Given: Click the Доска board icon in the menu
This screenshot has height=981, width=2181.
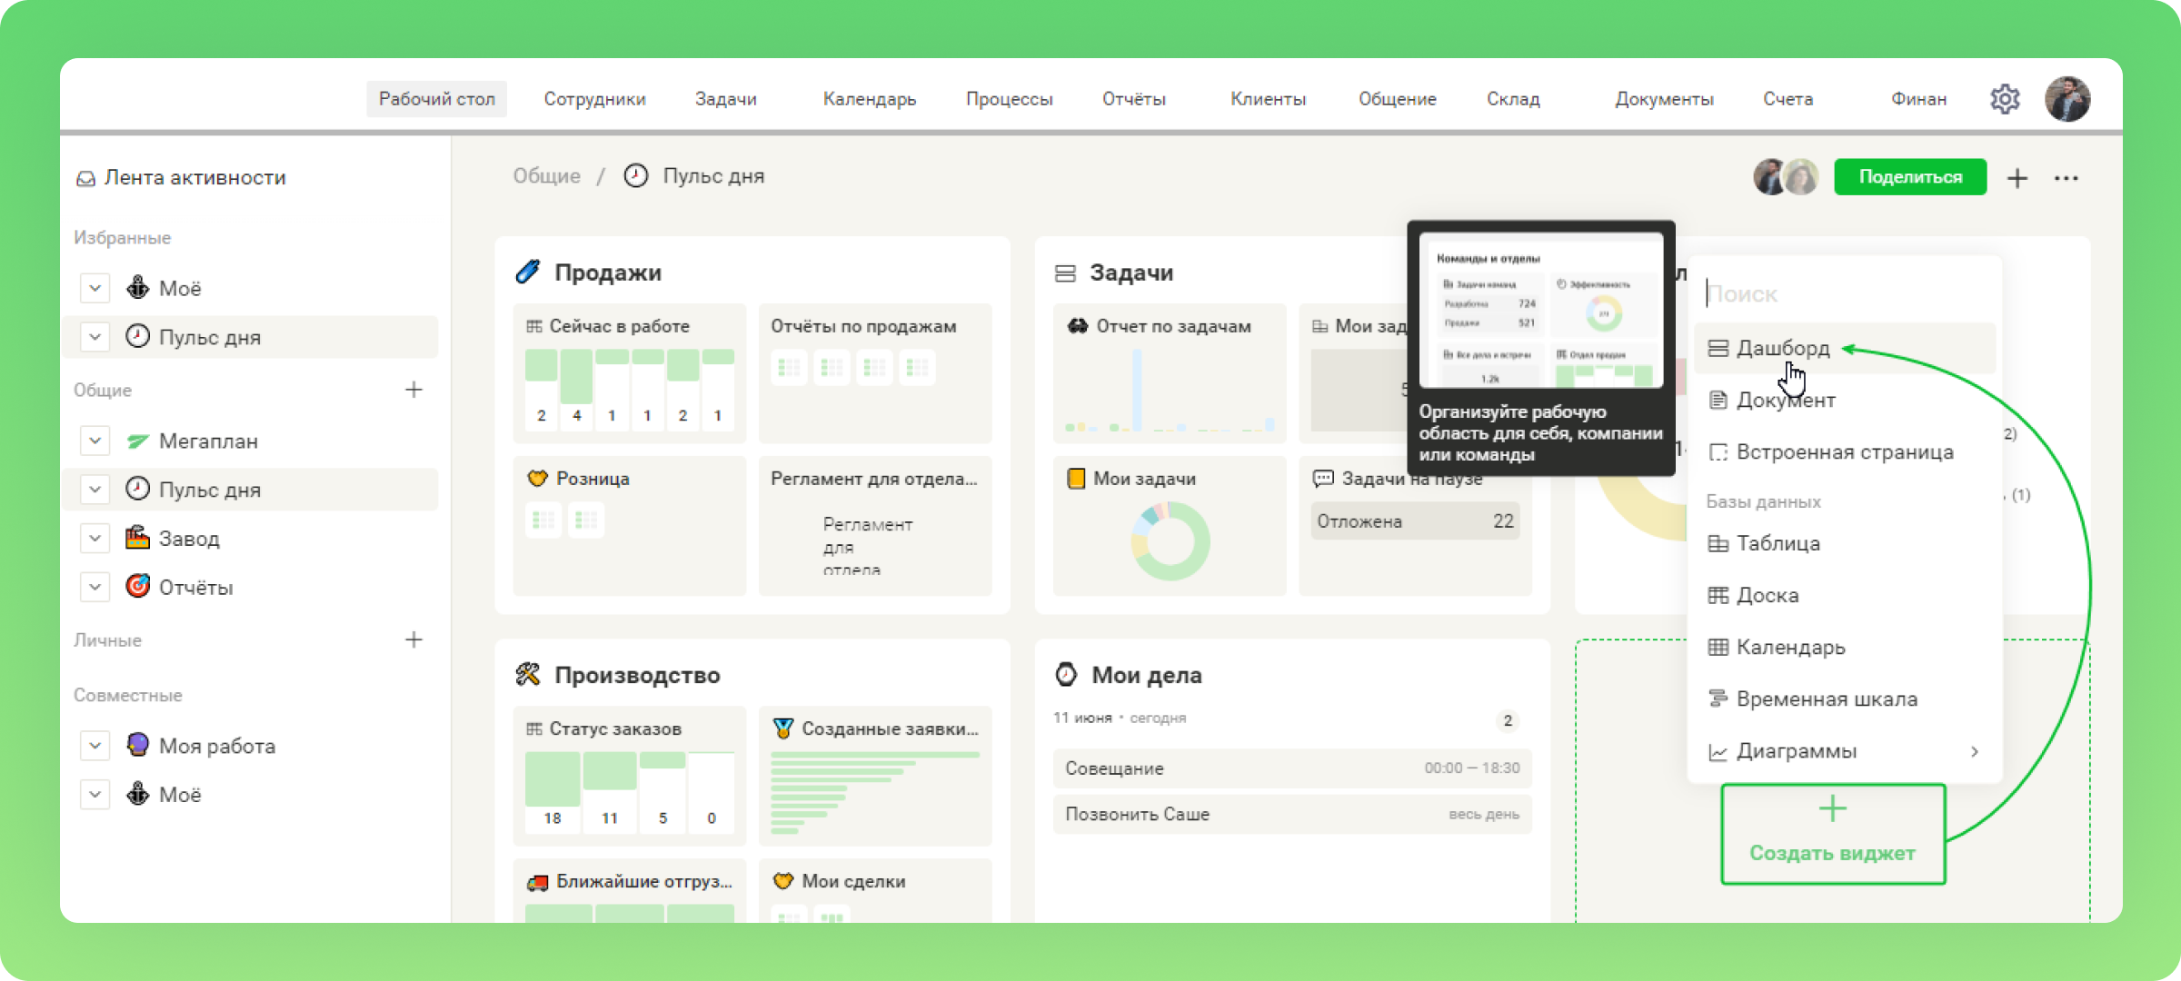Looking at the screenshot, I should [1718, 595].
